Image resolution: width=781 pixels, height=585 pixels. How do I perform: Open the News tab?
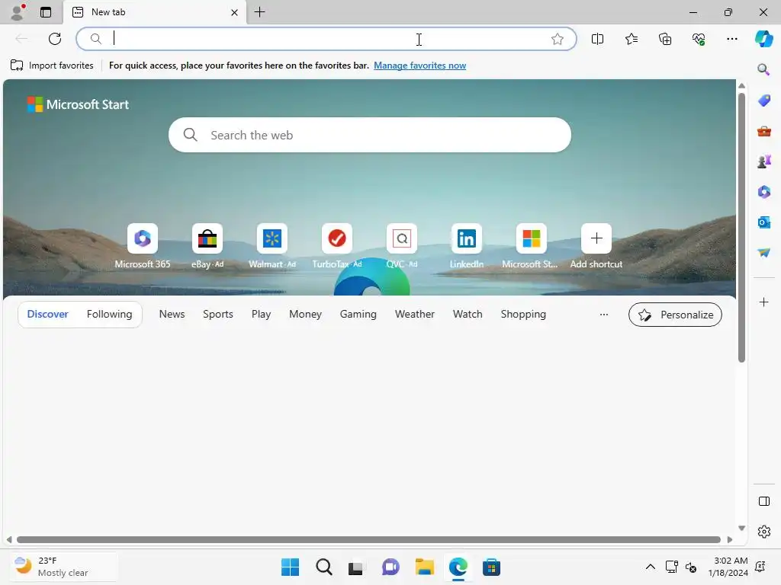coord(172,315)
